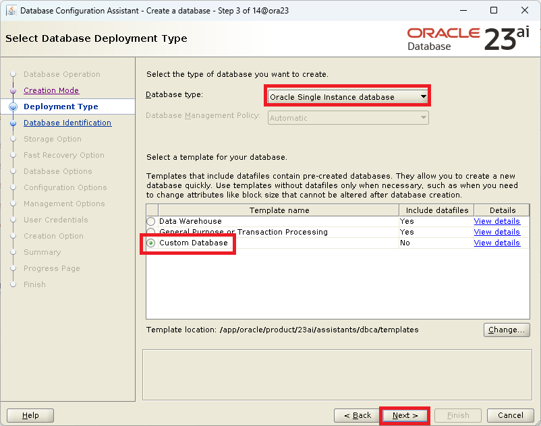Select the Deployment Type step
541x426 pixels.
(61, 106)
